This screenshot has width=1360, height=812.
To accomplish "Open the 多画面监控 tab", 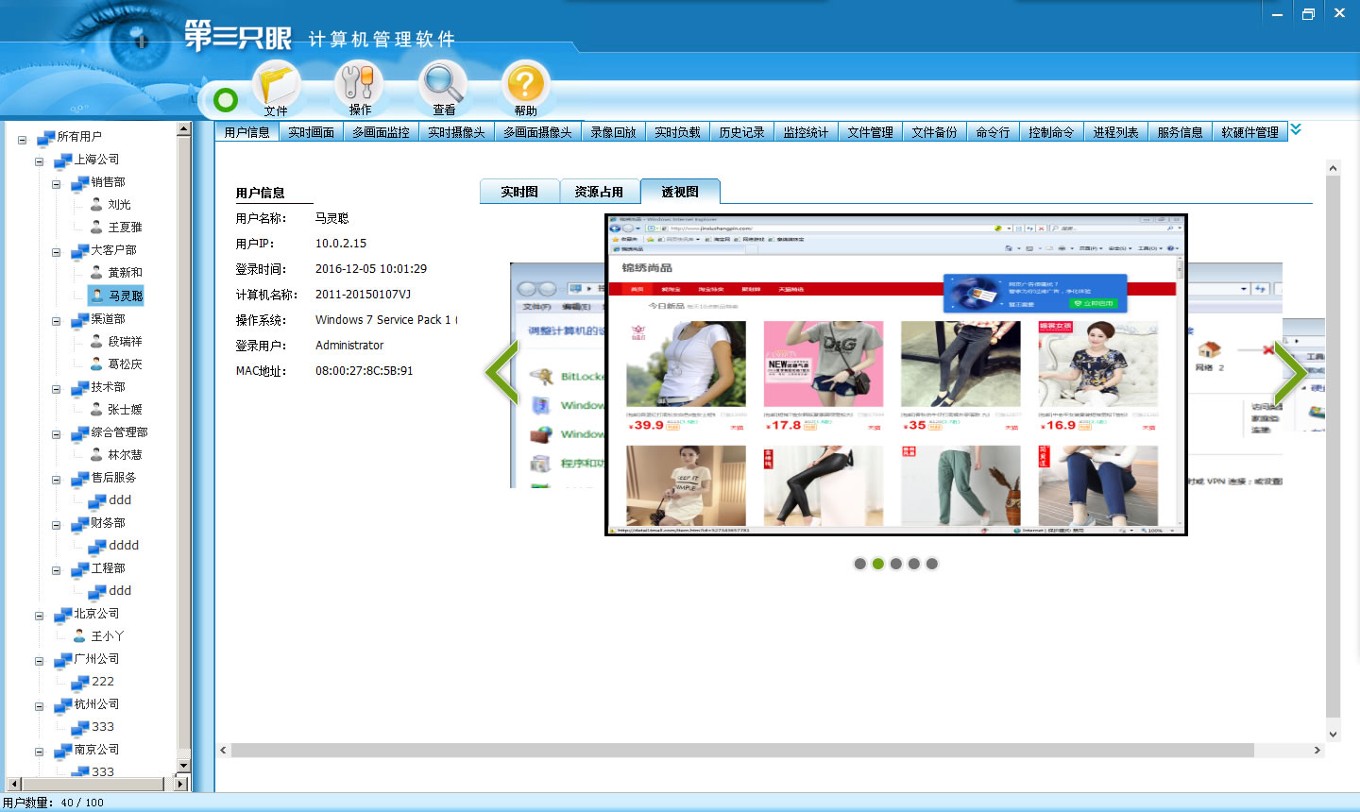I will [381, 132].
